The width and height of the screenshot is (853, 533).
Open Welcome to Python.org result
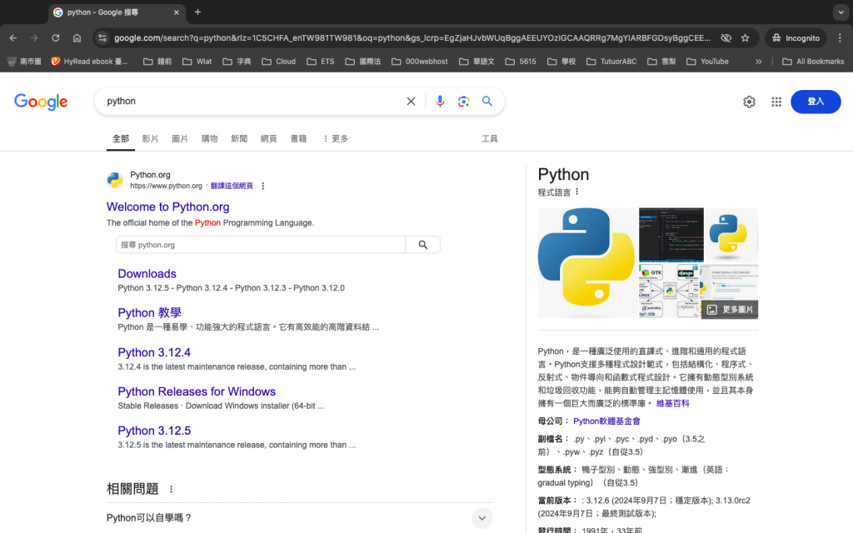168,207
